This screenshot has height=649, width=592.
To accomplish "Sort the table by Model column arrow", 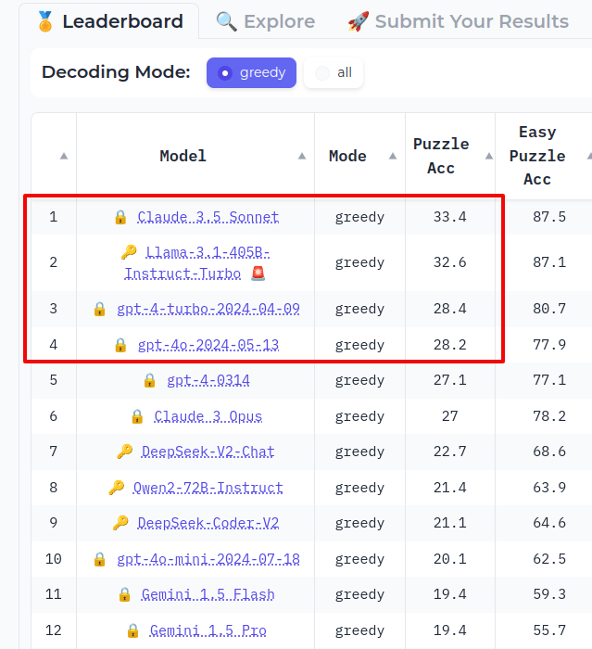I will [x=302, y=156].
